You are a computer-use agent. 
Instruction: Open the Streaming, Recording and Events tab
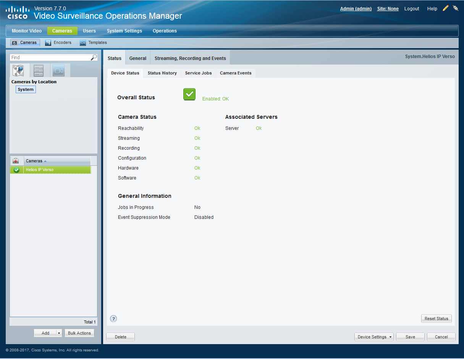(x=190, y=58)
